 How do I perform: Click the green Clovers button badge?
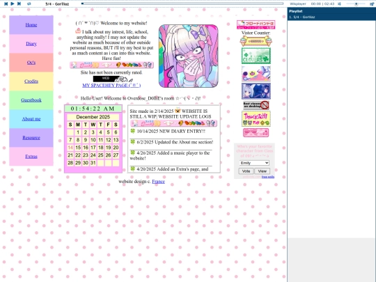point(256,56)
